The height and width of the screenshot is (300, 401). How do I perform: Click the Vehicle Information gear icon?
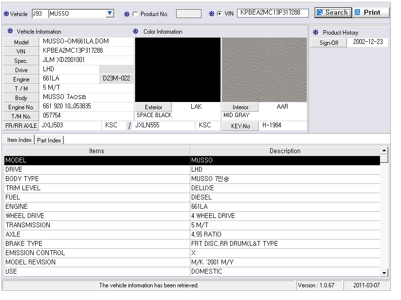(x=10, y=32)
